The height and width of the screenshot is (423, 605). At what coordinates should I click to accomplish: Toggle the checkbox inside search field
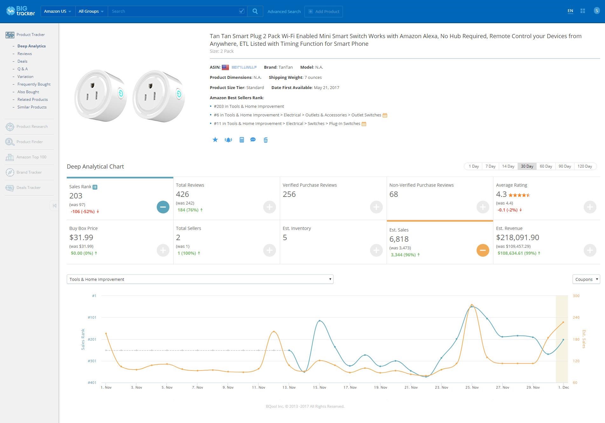pos(242,11)
